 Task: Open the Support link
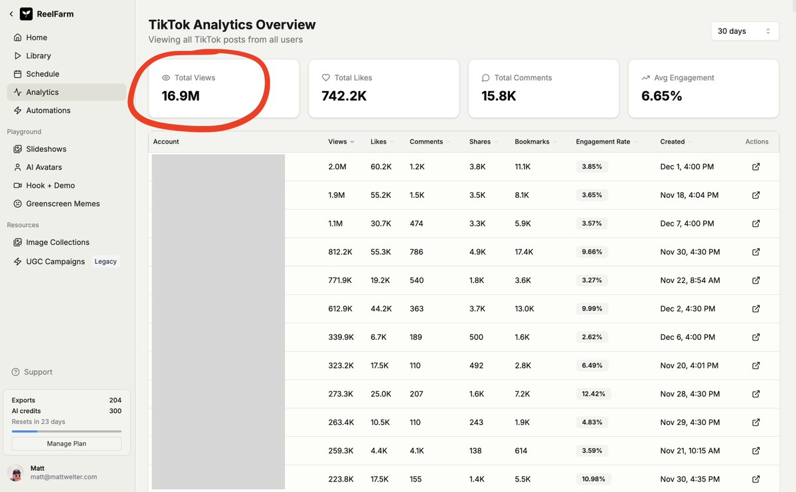point(38,372)
